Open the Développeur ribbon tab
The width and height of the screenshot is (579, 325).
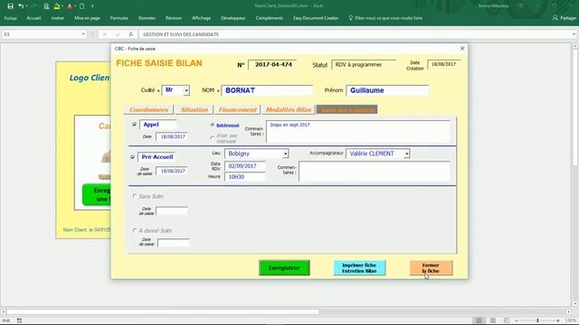pos(233,18)
